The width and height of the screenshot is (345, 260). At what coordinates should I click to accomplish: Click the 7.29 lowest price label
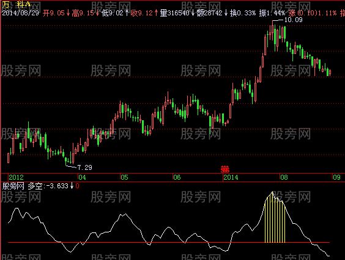coord(84,167)
